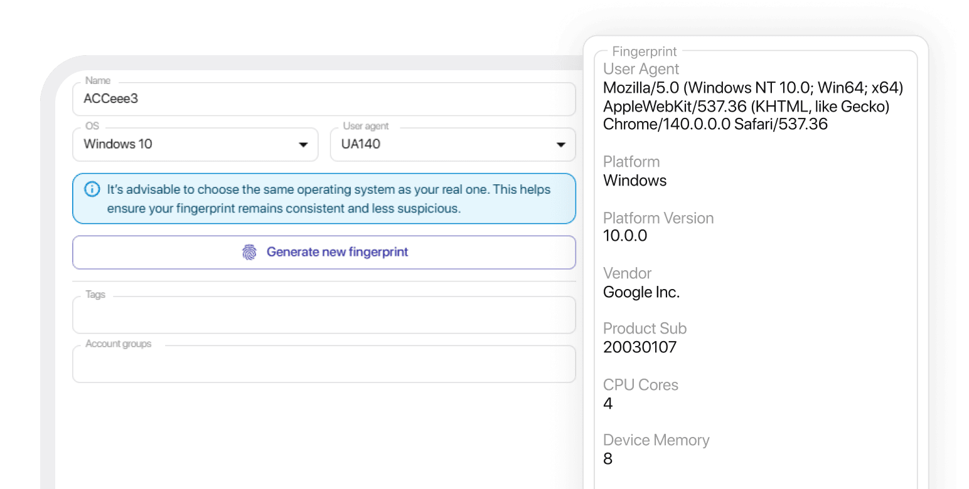Click the Google Inc. vendor value
The height and width of the screenshot is (489, 969).
pos(641,292)
